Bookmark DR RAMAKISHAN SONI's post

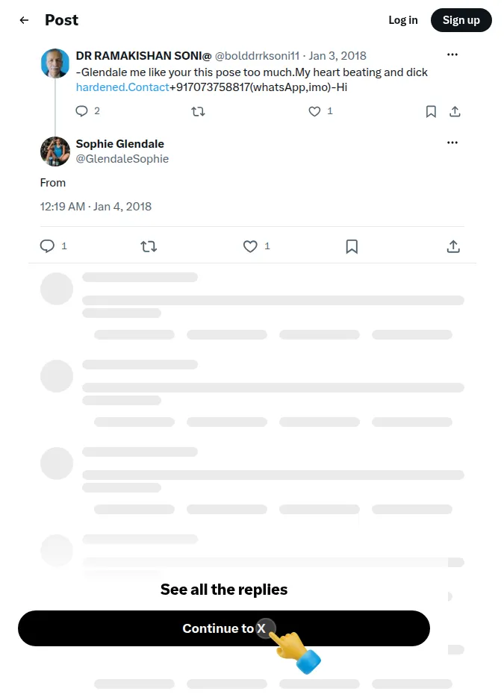point(431,111)
